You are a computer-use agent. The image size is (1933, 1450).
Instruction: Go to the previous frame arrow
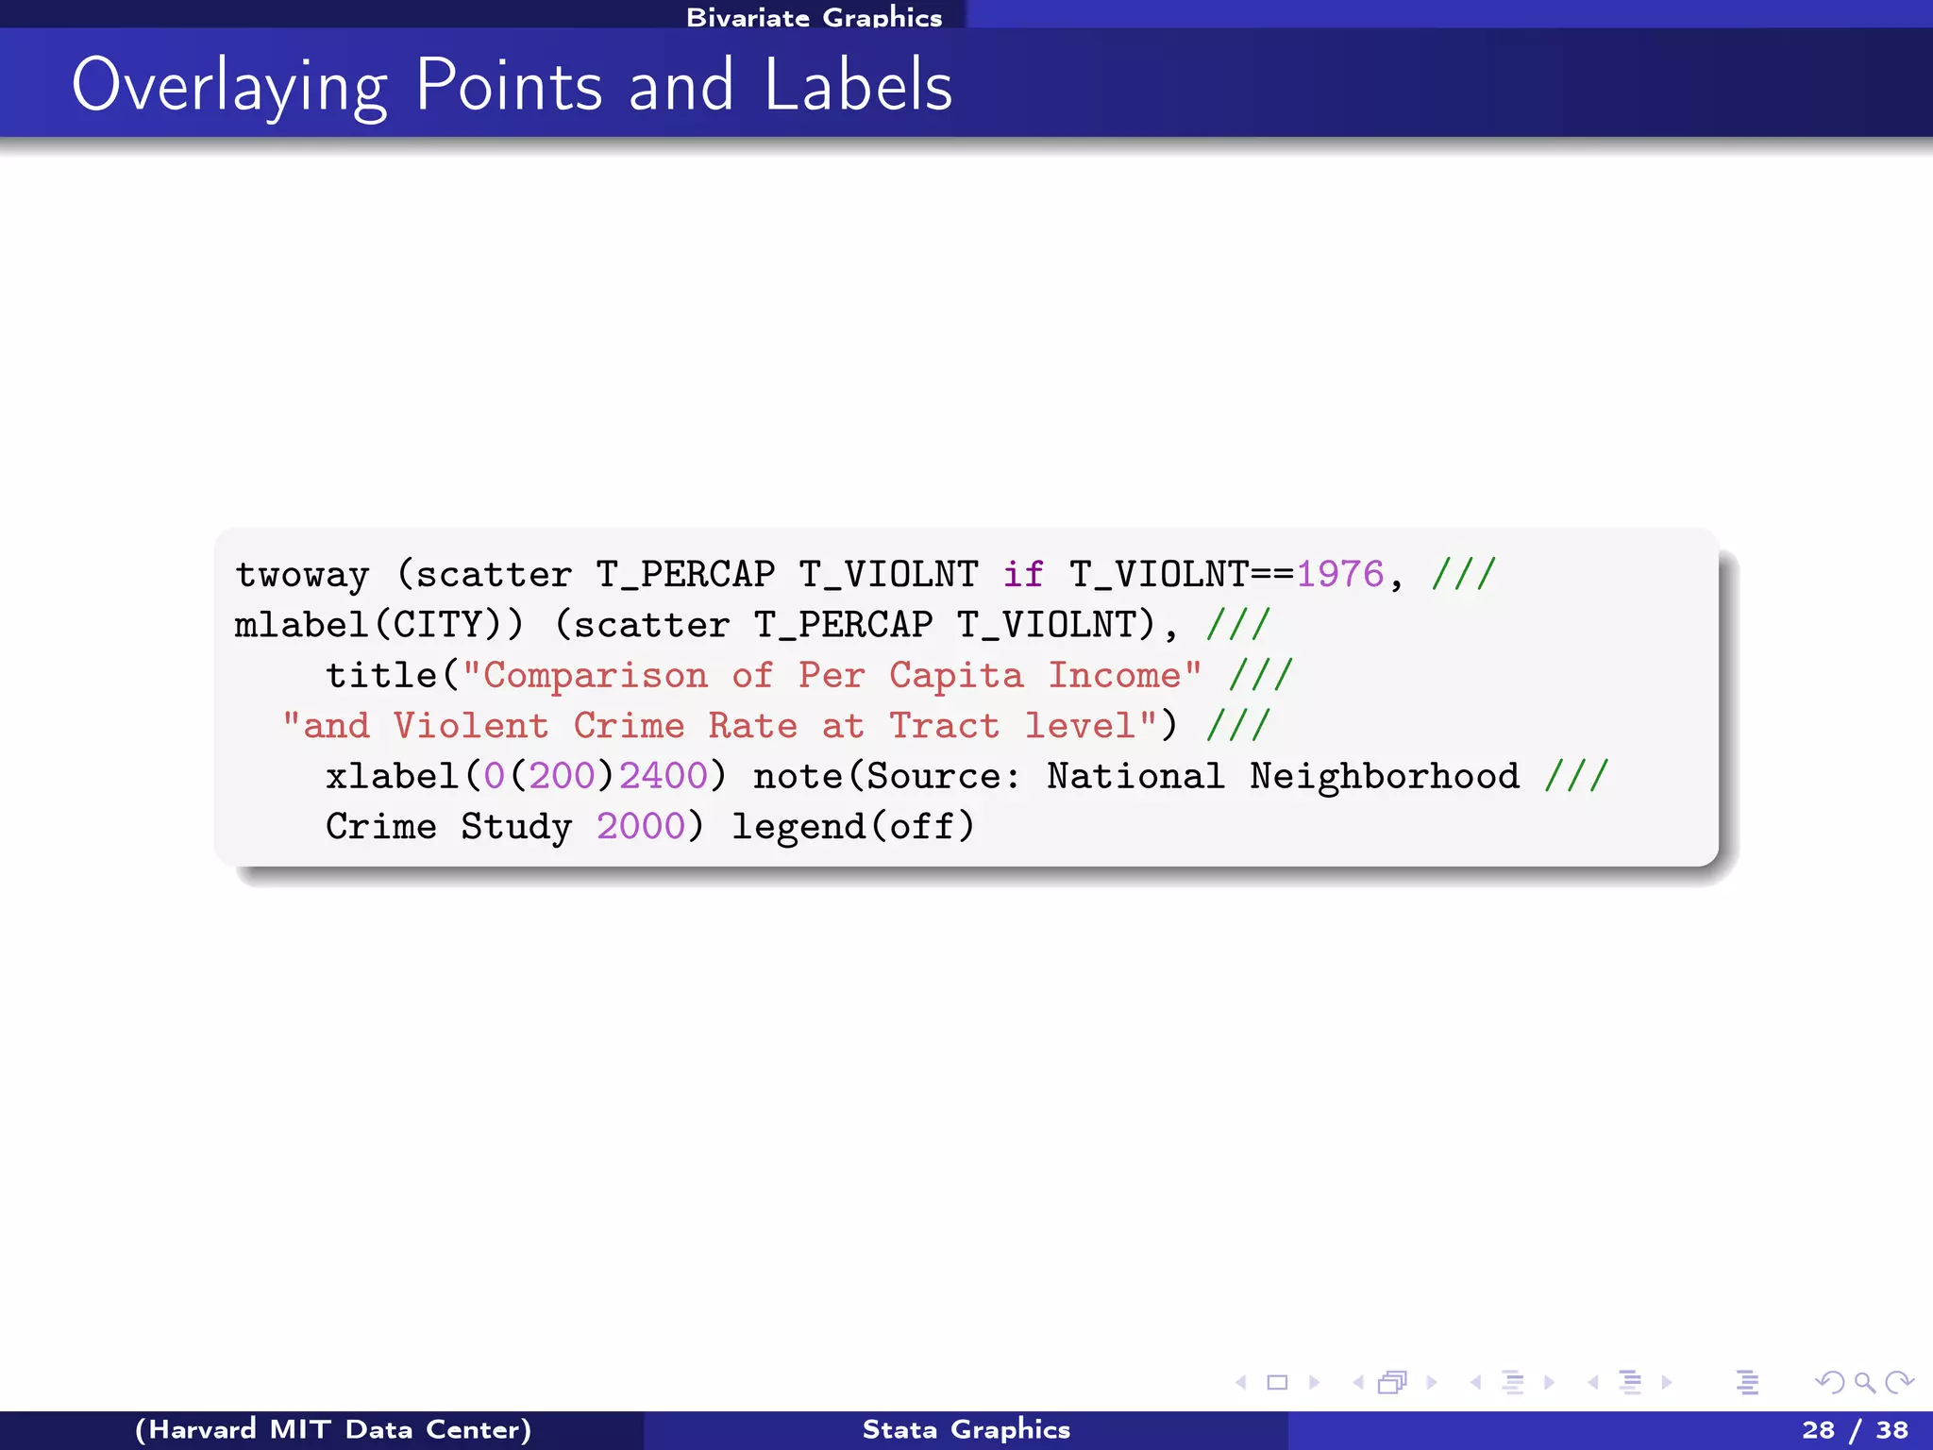pos(1358,1383)
